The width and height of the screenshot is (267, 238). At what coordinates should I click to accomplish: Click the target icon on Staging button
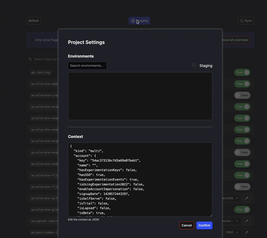click(133, 21)
